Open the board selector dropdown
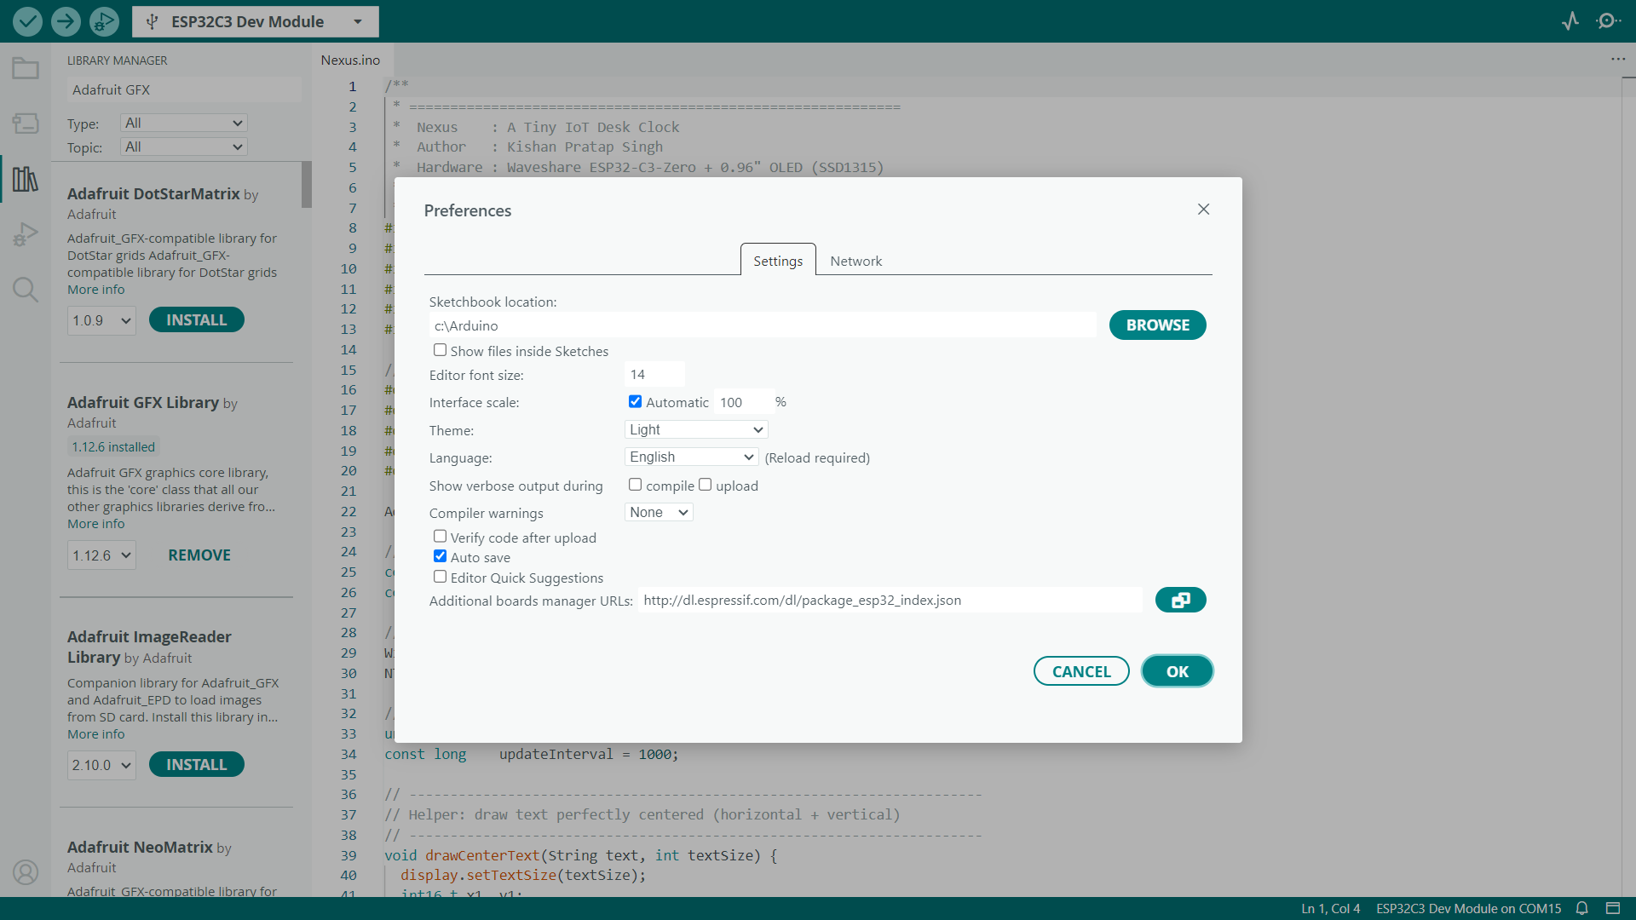 click(x=256, y=21)
